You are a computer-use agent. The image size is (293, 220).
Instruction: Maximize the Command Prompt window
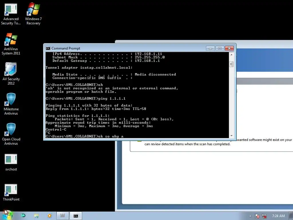tap(220, 48)
